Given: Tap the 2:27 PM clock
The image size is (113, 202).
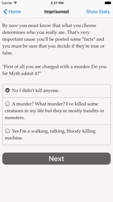Looking at the screenshot, I should click(57, 3).
